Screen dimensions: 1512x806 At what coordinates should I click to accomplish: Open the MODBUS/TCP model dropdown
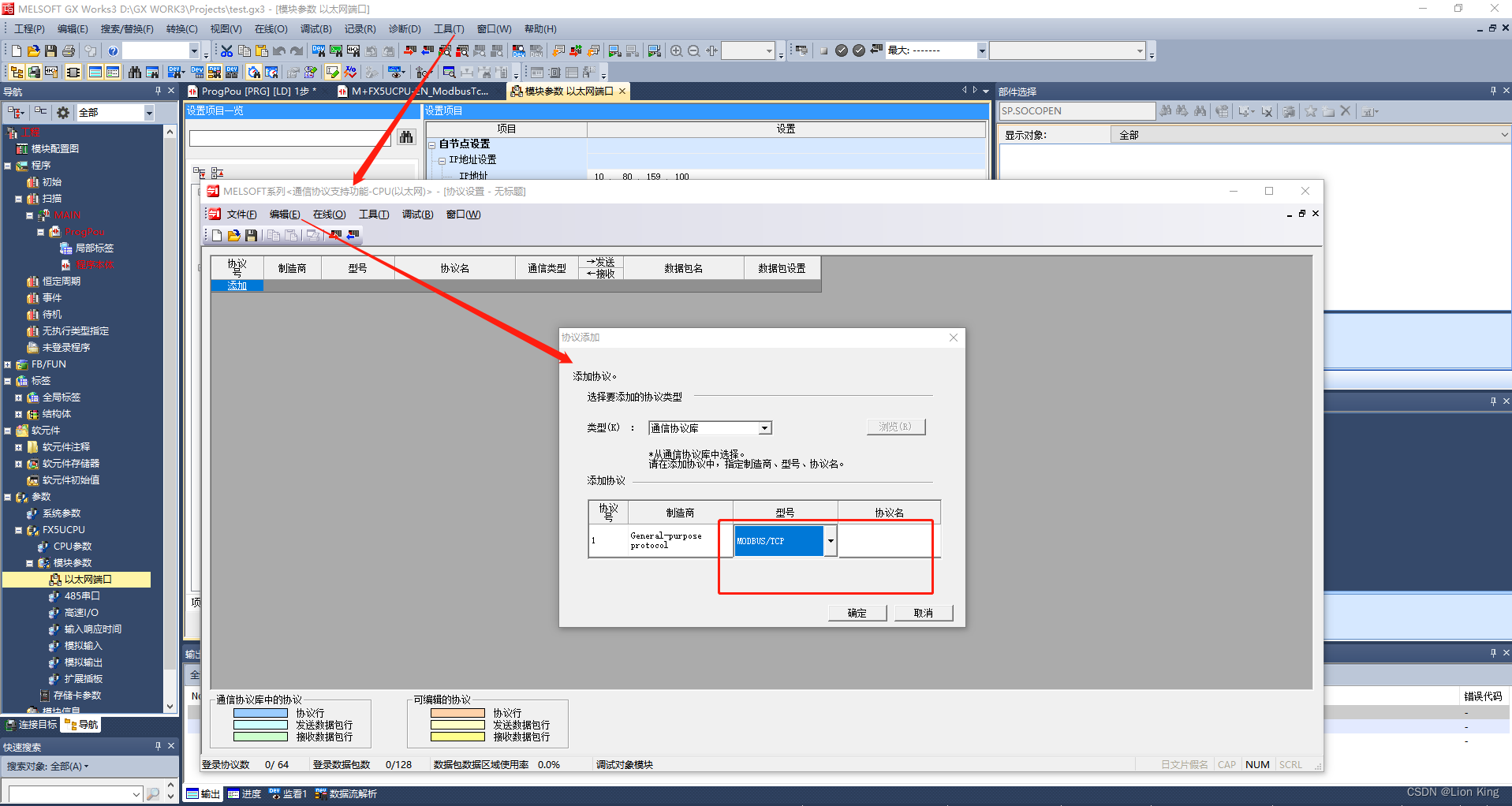pos(831,540)
